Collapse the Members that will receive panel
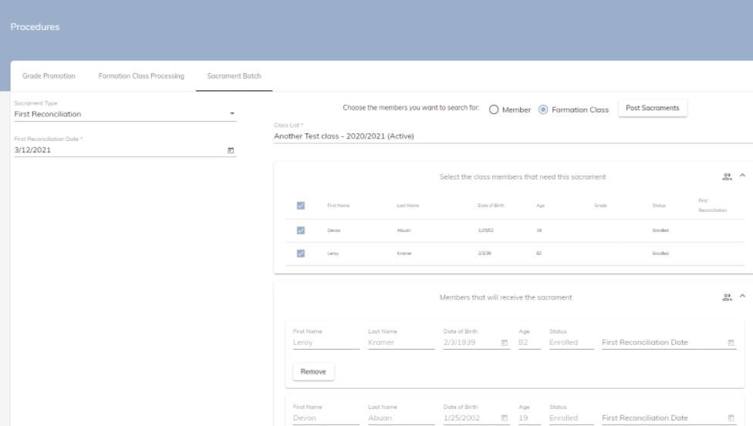 click(x=742, y=297)
